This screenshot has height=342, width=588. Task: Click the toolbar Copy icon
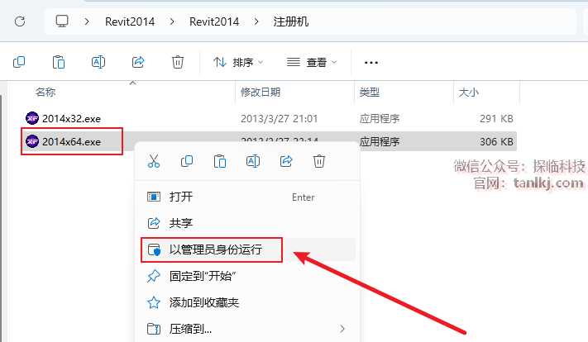[x=19, y=62]
